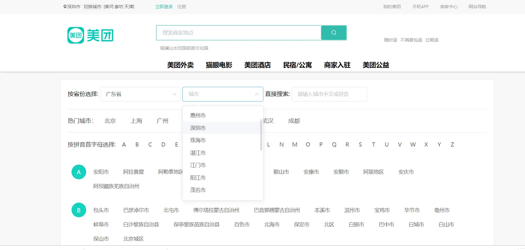Viewport: 525px width, 250px height.
Task: Open 网站导航 in the top bar
Action: (x=477, y=7)
